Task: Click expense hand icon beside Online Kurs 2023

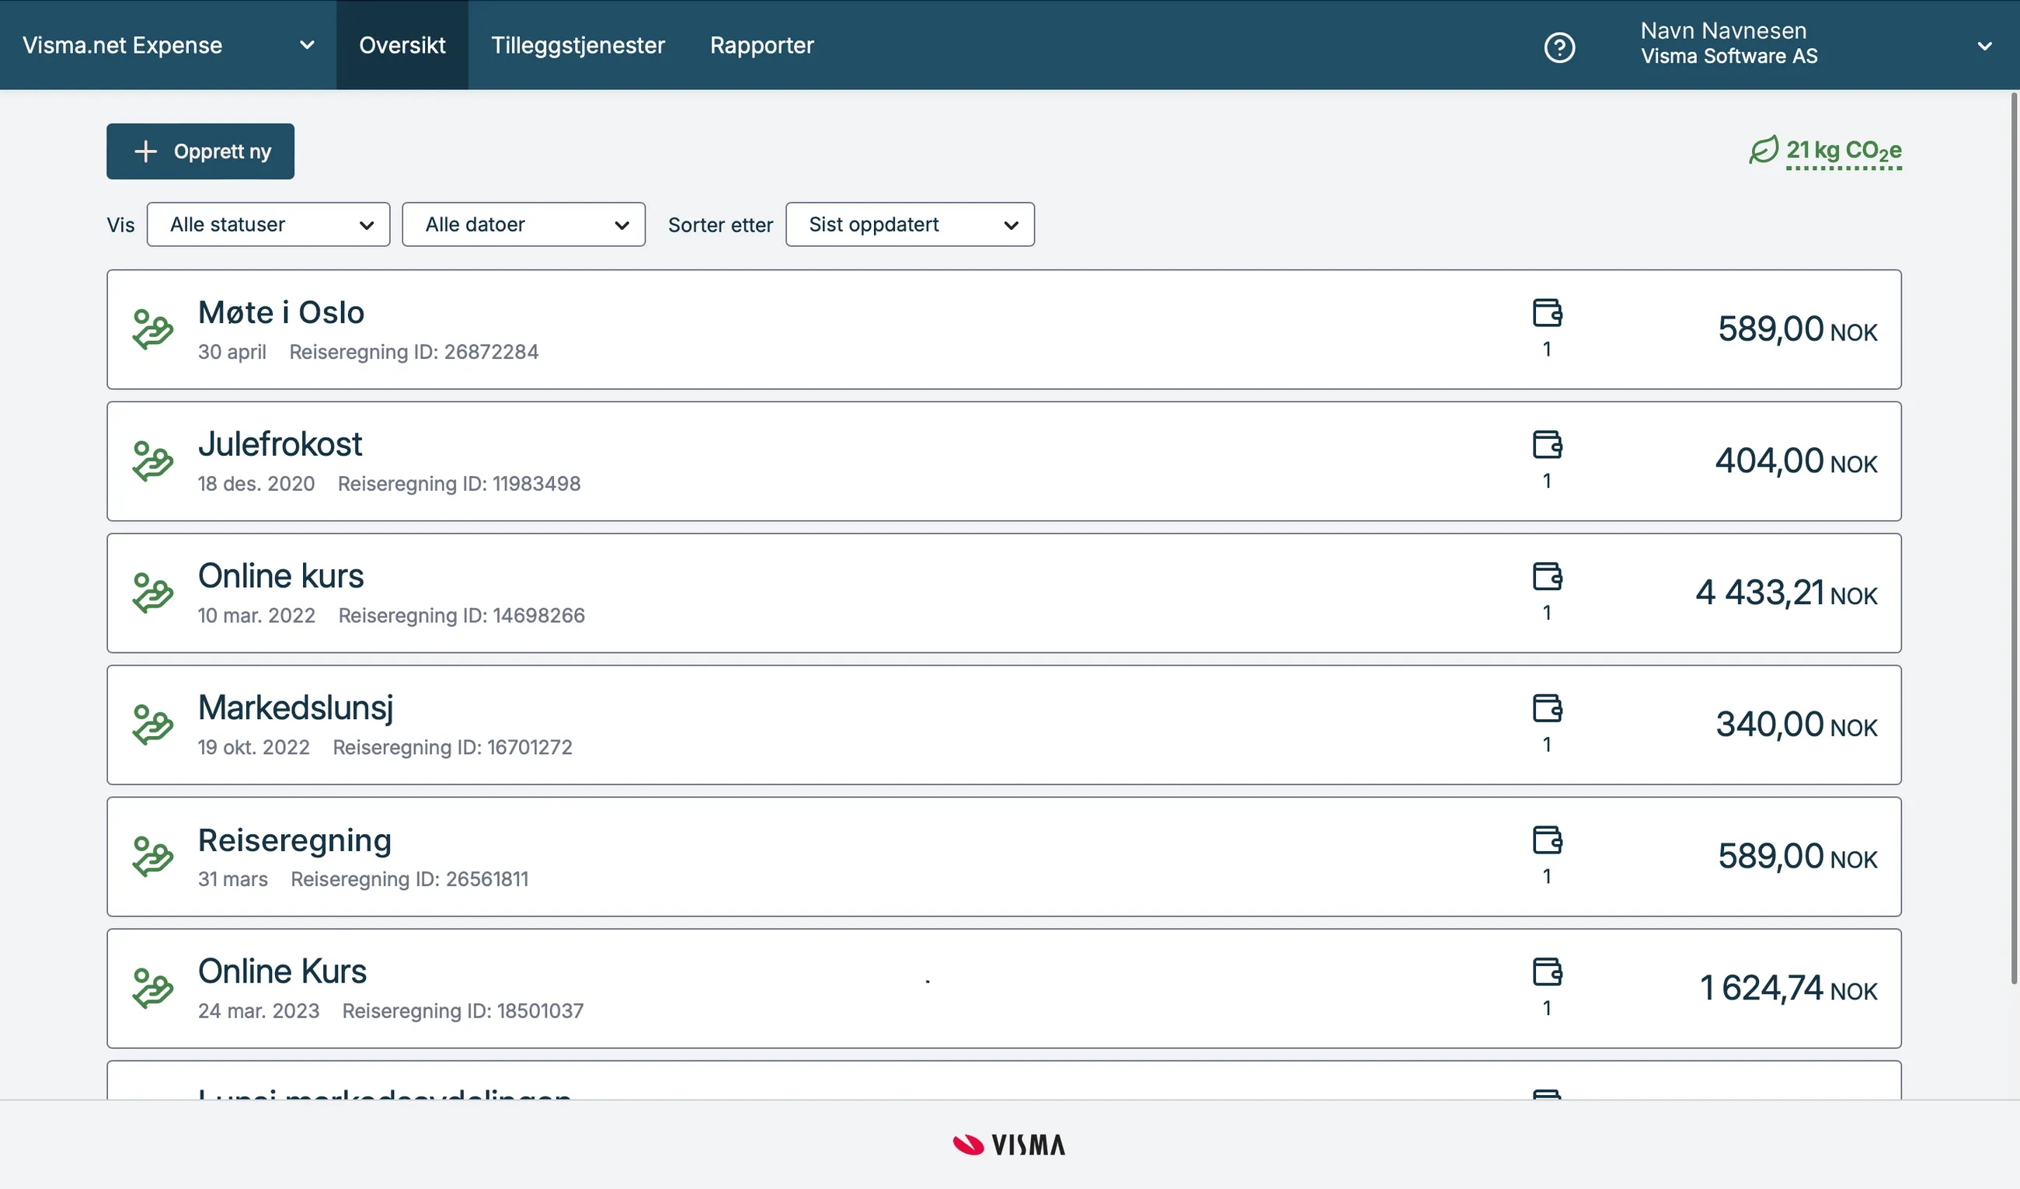Action: [x=152, y=988]
